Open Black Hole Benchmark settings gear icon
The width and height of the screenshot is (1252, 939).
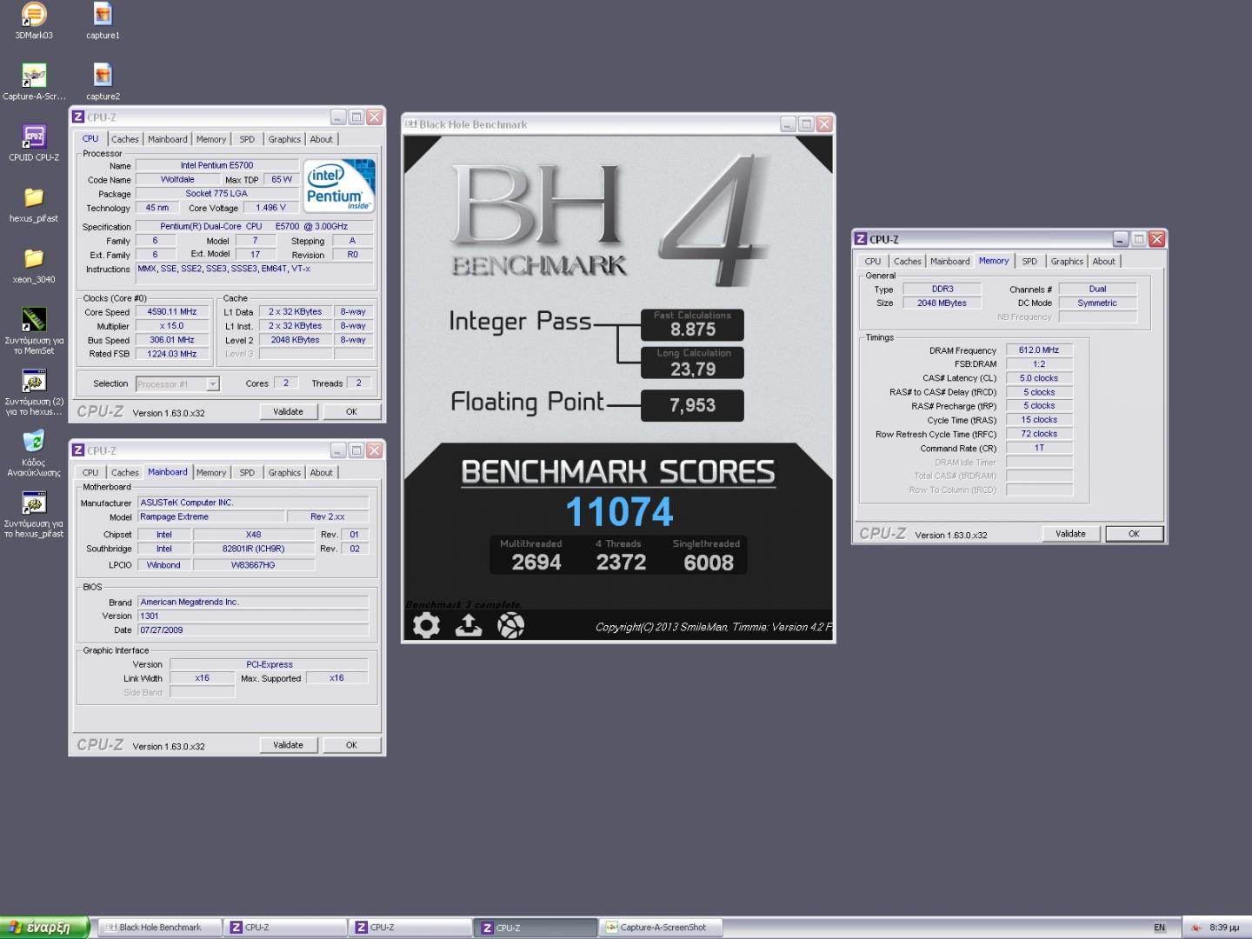click(x=426, y=625)
